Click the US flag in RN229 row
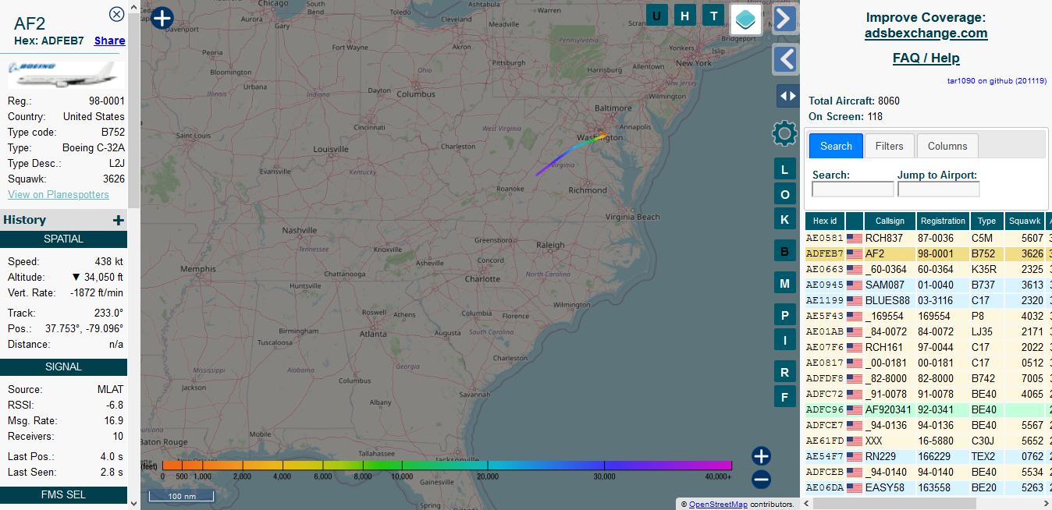This screenshot has width=1052, height=510. [855, 457]
